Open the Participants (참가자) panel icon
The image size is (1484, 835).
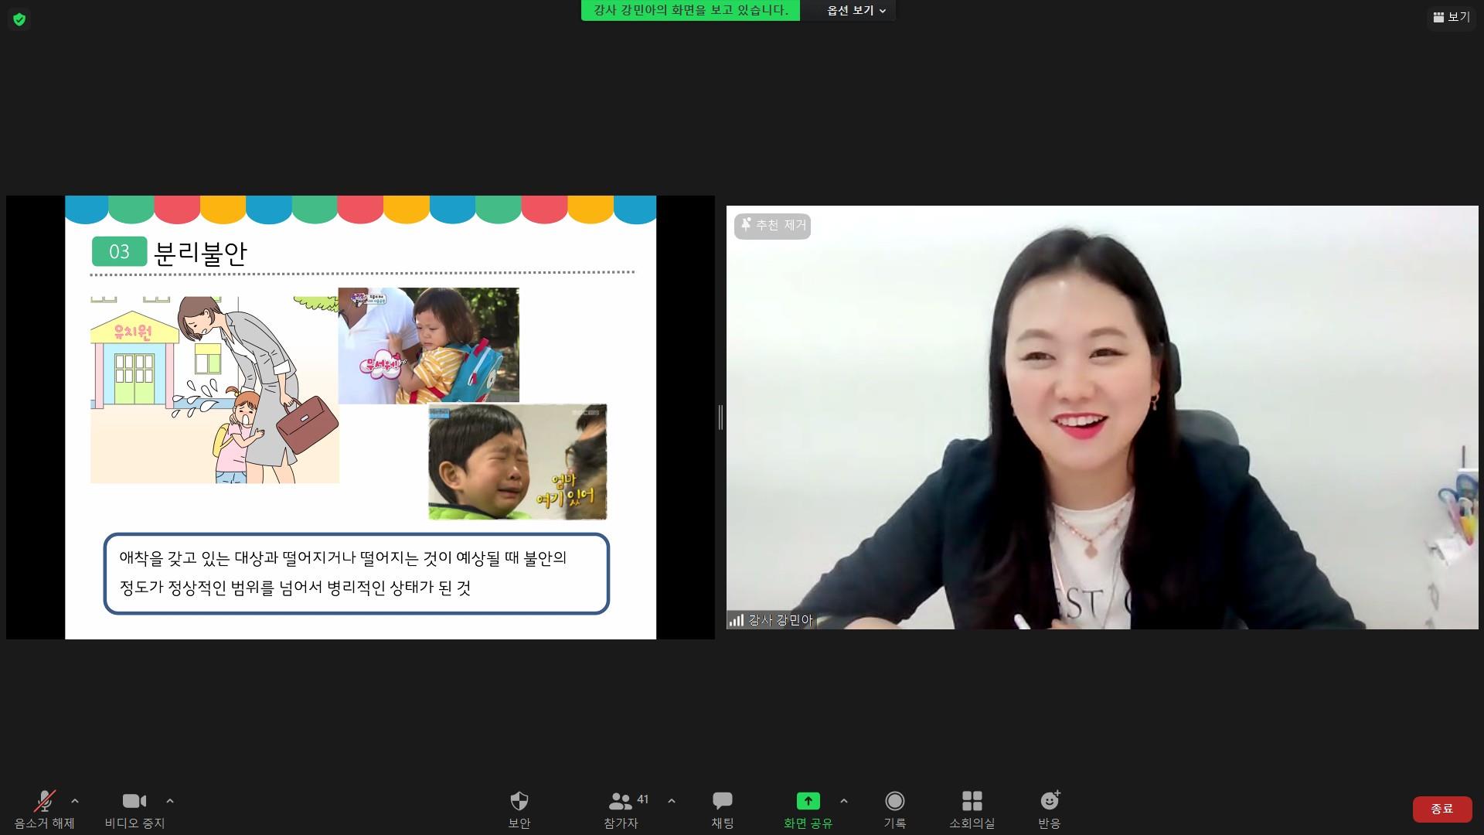[620, 801]
